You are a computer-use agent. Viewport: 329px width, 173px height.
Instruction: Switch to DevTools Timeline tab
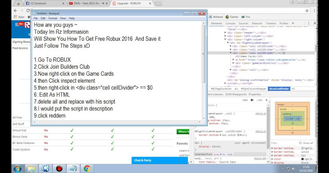271,23
